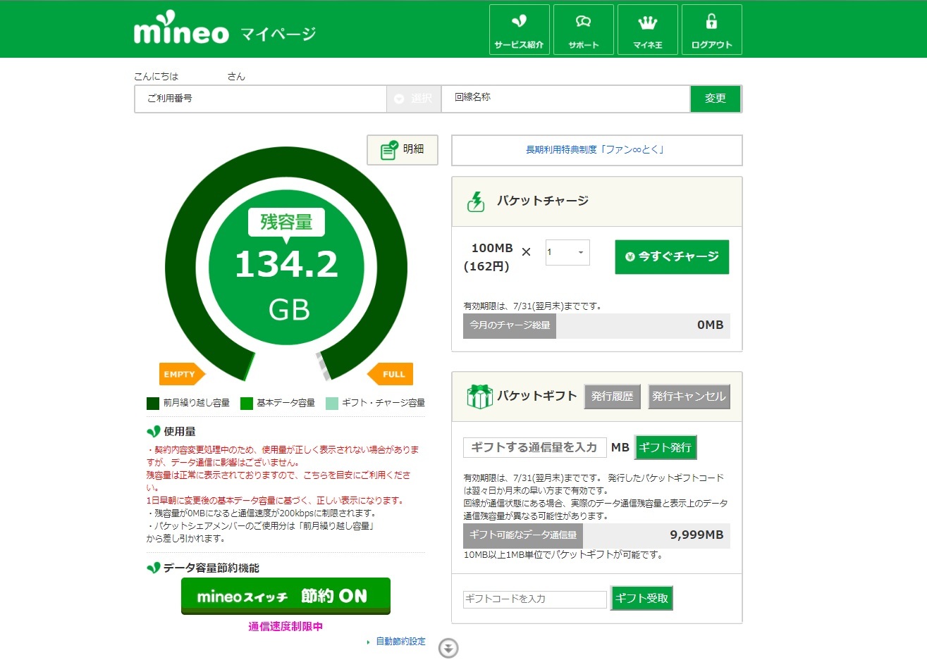The height and width of the screenshot is (667, 927).
Task: Click the 回線名称 input field
Action: tap(565, 99)
